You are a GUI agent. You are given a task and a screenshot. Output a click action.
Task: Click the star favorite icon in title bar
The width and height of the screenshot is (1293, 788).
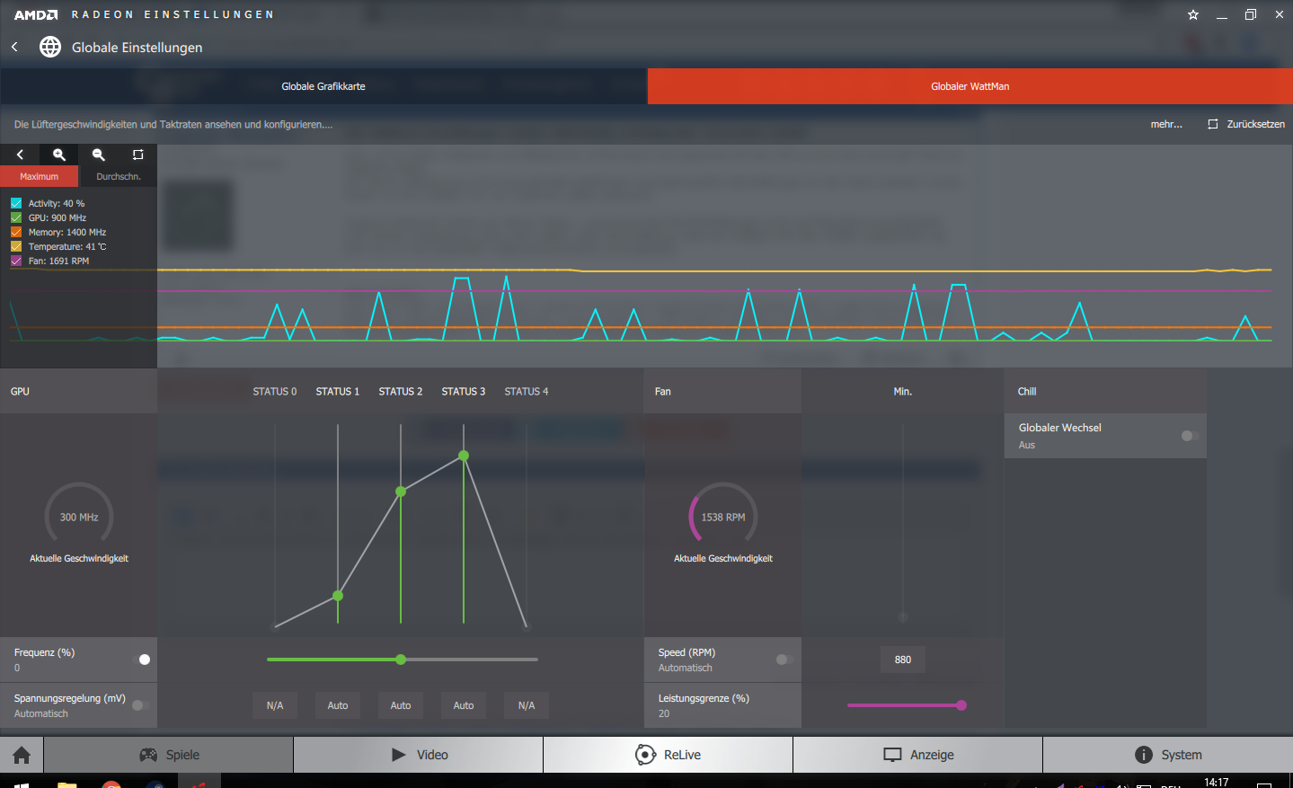pos(1193,14)
